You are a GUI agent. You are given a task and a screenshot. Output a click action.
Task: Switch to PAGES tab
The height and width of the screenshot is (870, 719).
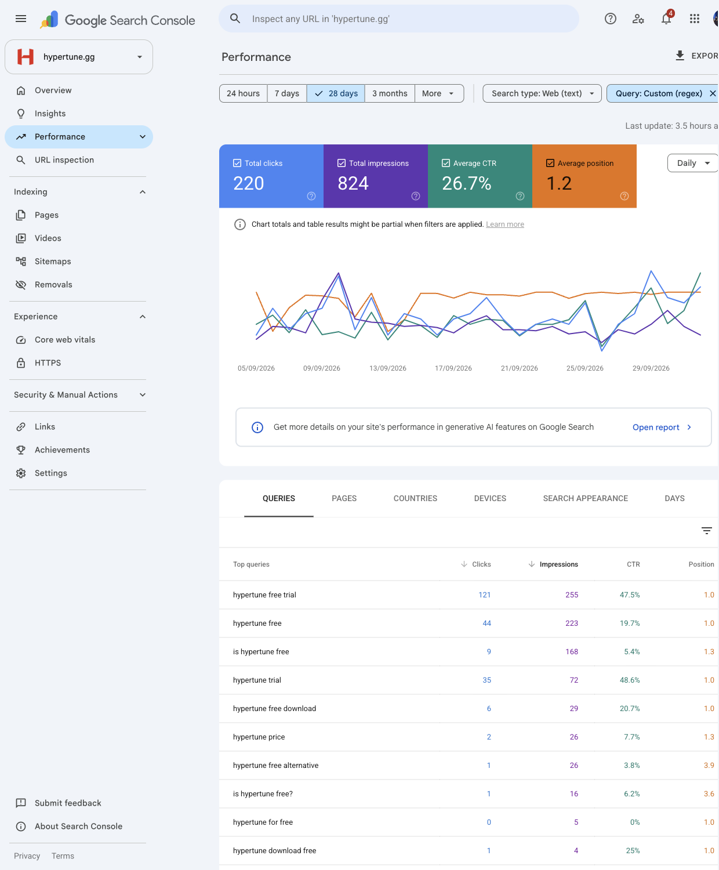[x=344, y=498]
